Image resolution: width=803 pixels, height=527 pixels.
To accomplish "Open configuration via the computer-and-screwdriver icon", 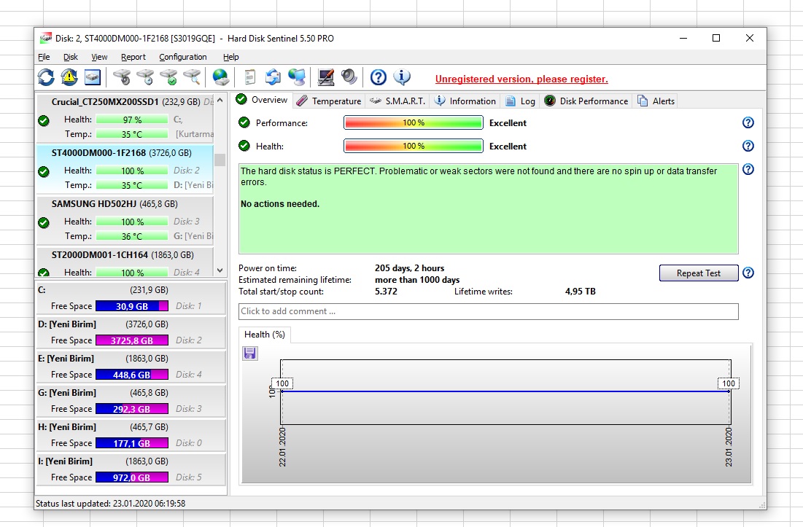I will 326,77.
